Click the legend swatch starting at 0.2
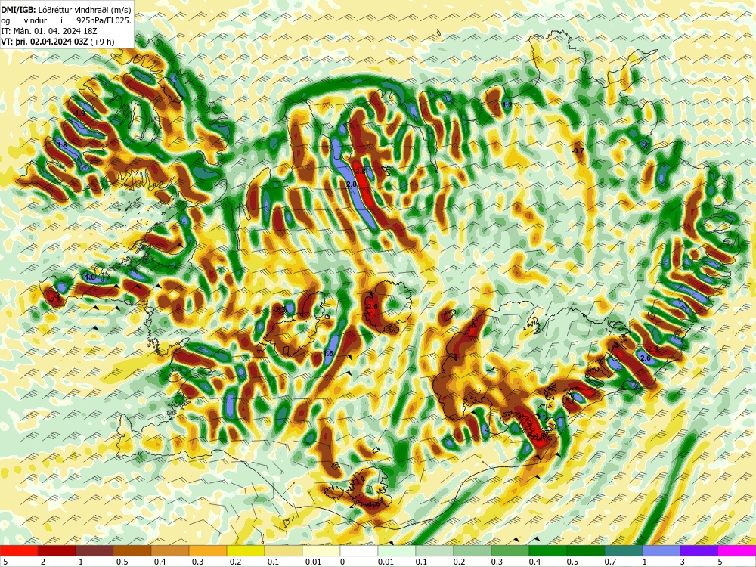756x567 pixels. (x=472, y=550)
